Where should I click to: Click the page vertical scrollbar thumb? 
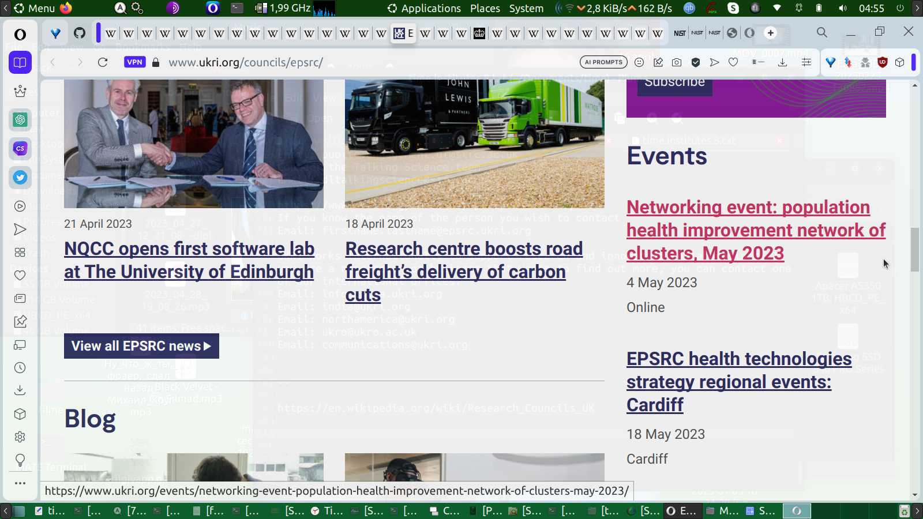click(x=915, y=249)
